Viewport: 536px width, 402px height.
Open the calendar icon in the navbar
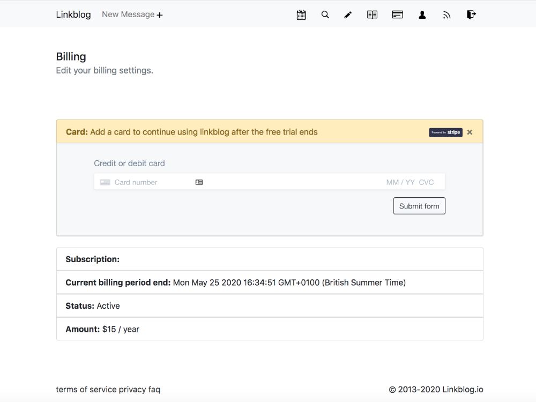coord(301,14)
